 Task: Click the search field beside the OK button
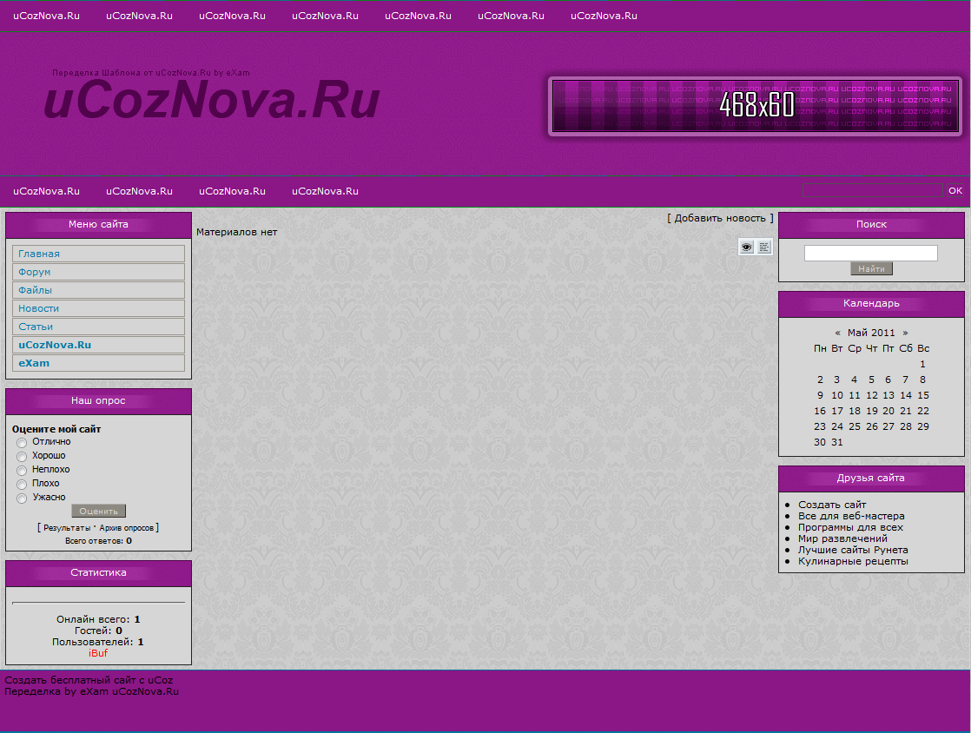click(x=873, y=191)
